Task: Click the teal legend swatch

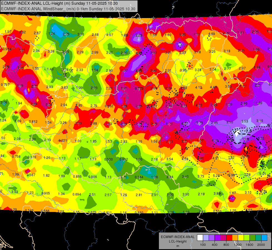Action: pos(258,238)
